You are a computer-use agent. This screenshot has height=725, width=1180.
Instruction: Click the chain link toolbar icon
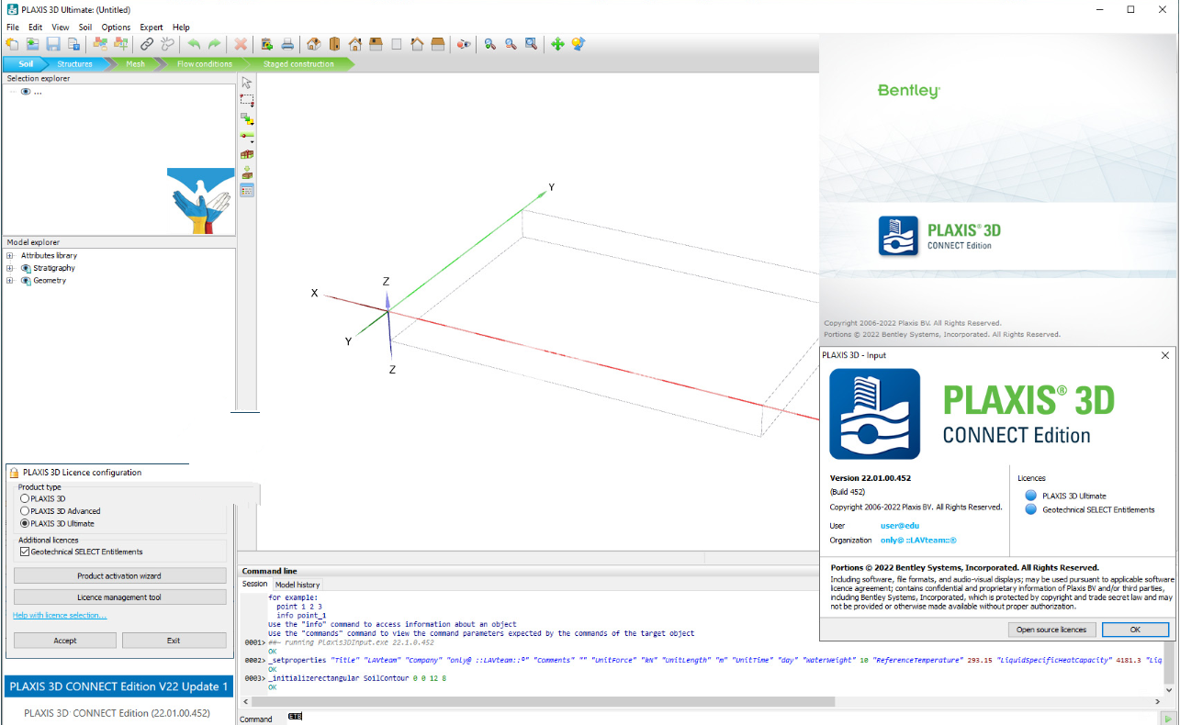[147, 44]
